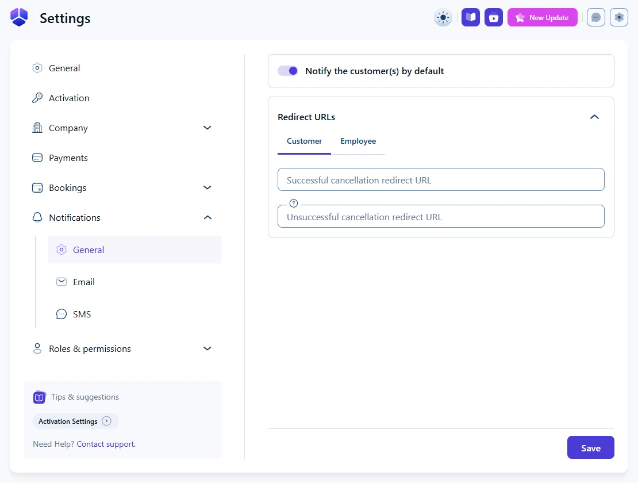Follow the Contact support link

[x=106, y=444]
